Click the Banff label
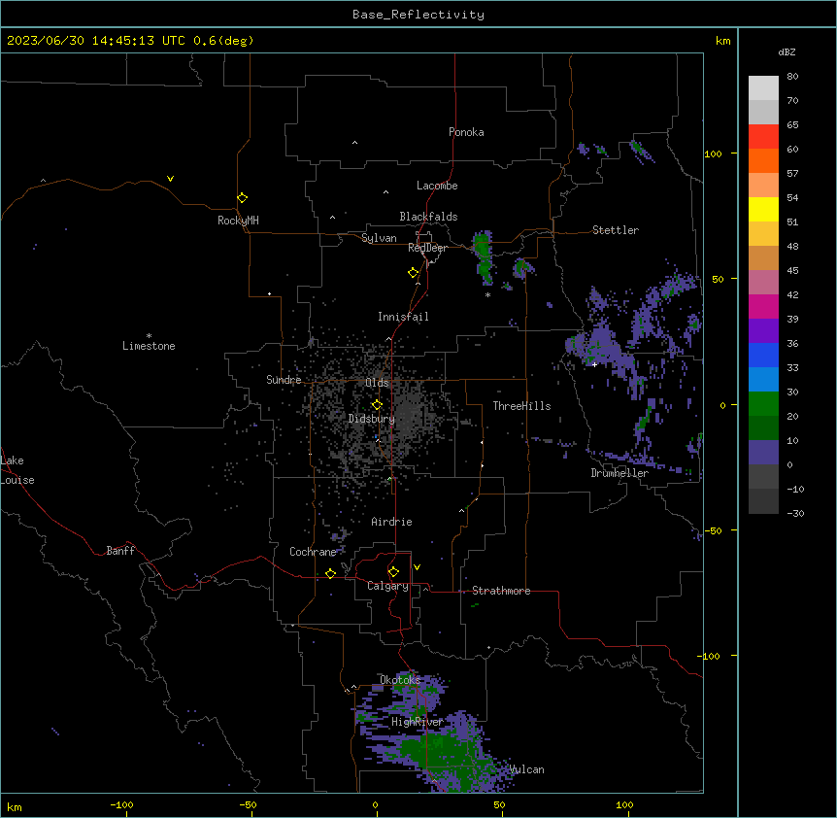The image size is (837, 818). pos(120,551)
